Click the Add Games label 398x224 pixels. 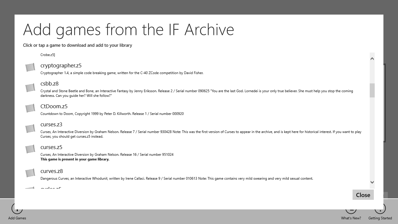click(x=17, y=218)
